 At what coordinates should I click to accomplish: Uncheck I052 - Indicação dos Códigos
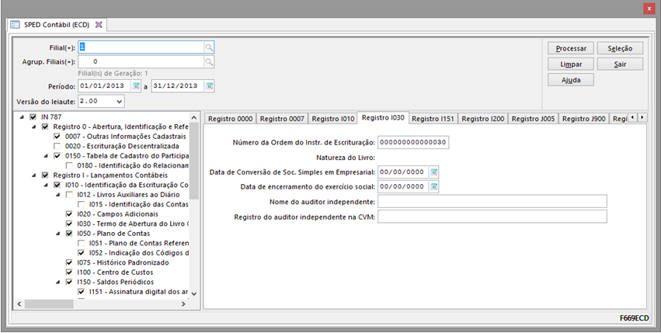pos(81,253)
